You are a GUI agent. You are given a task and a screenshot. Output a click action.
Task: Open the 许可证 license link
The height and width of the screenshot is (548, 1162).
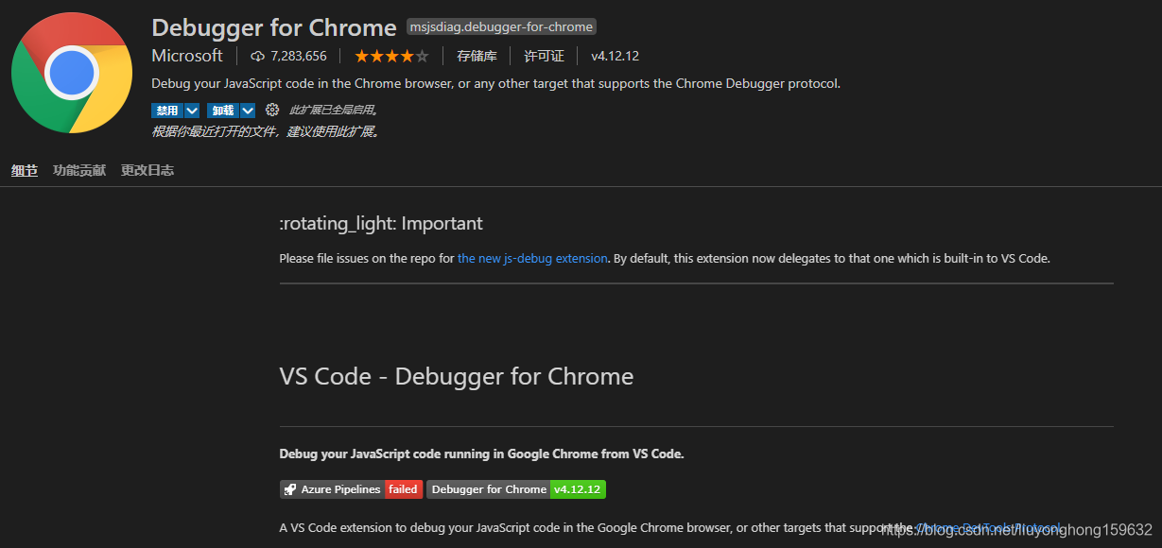(545, 56)
